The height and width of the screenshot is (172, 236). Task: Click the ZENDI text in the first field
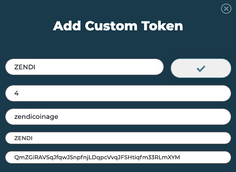click(25, 67)
